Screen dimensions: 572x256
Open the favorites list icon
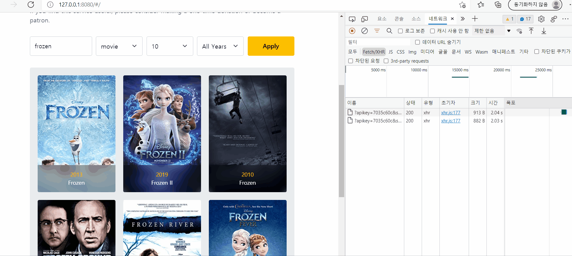point(481,5)
